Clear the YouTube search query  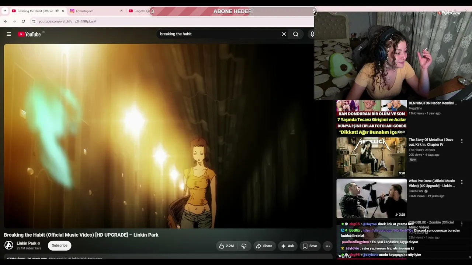[x=284, y=34]
